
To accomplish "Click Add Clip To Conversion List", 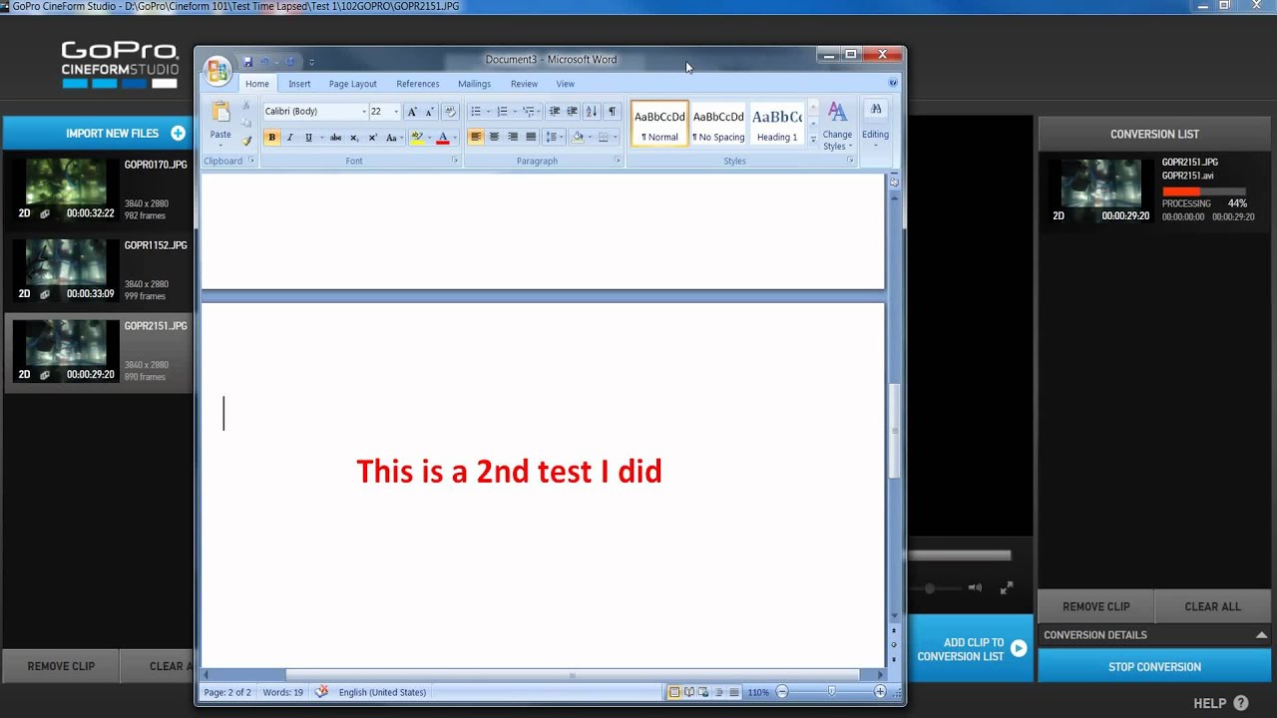I will pos(970,649).
